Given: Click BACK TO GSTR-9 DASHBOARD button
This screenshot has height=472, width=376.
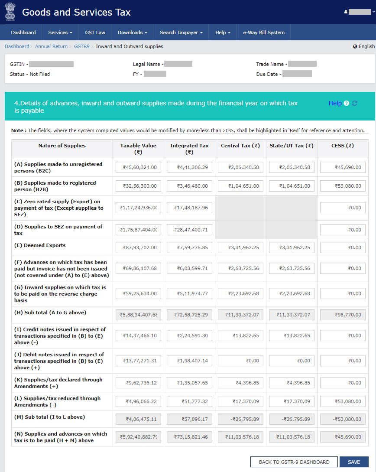Looking at the screenshot, I should coord(294,462).
